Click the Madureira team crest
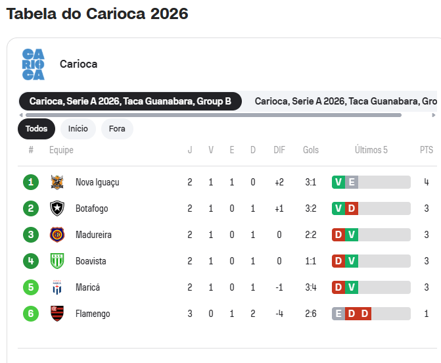The width and height of the screenshot is (441, 363). 57,235
